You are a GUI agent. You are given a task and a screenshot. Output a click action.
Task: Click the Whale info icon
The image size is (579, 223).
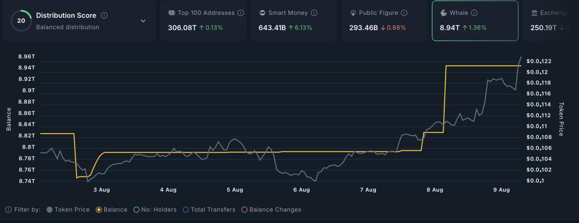(474, 13)
